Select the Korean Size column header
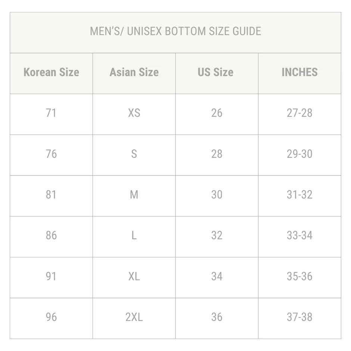This screenshot has height=351, width=351. (x=51, y=72)
